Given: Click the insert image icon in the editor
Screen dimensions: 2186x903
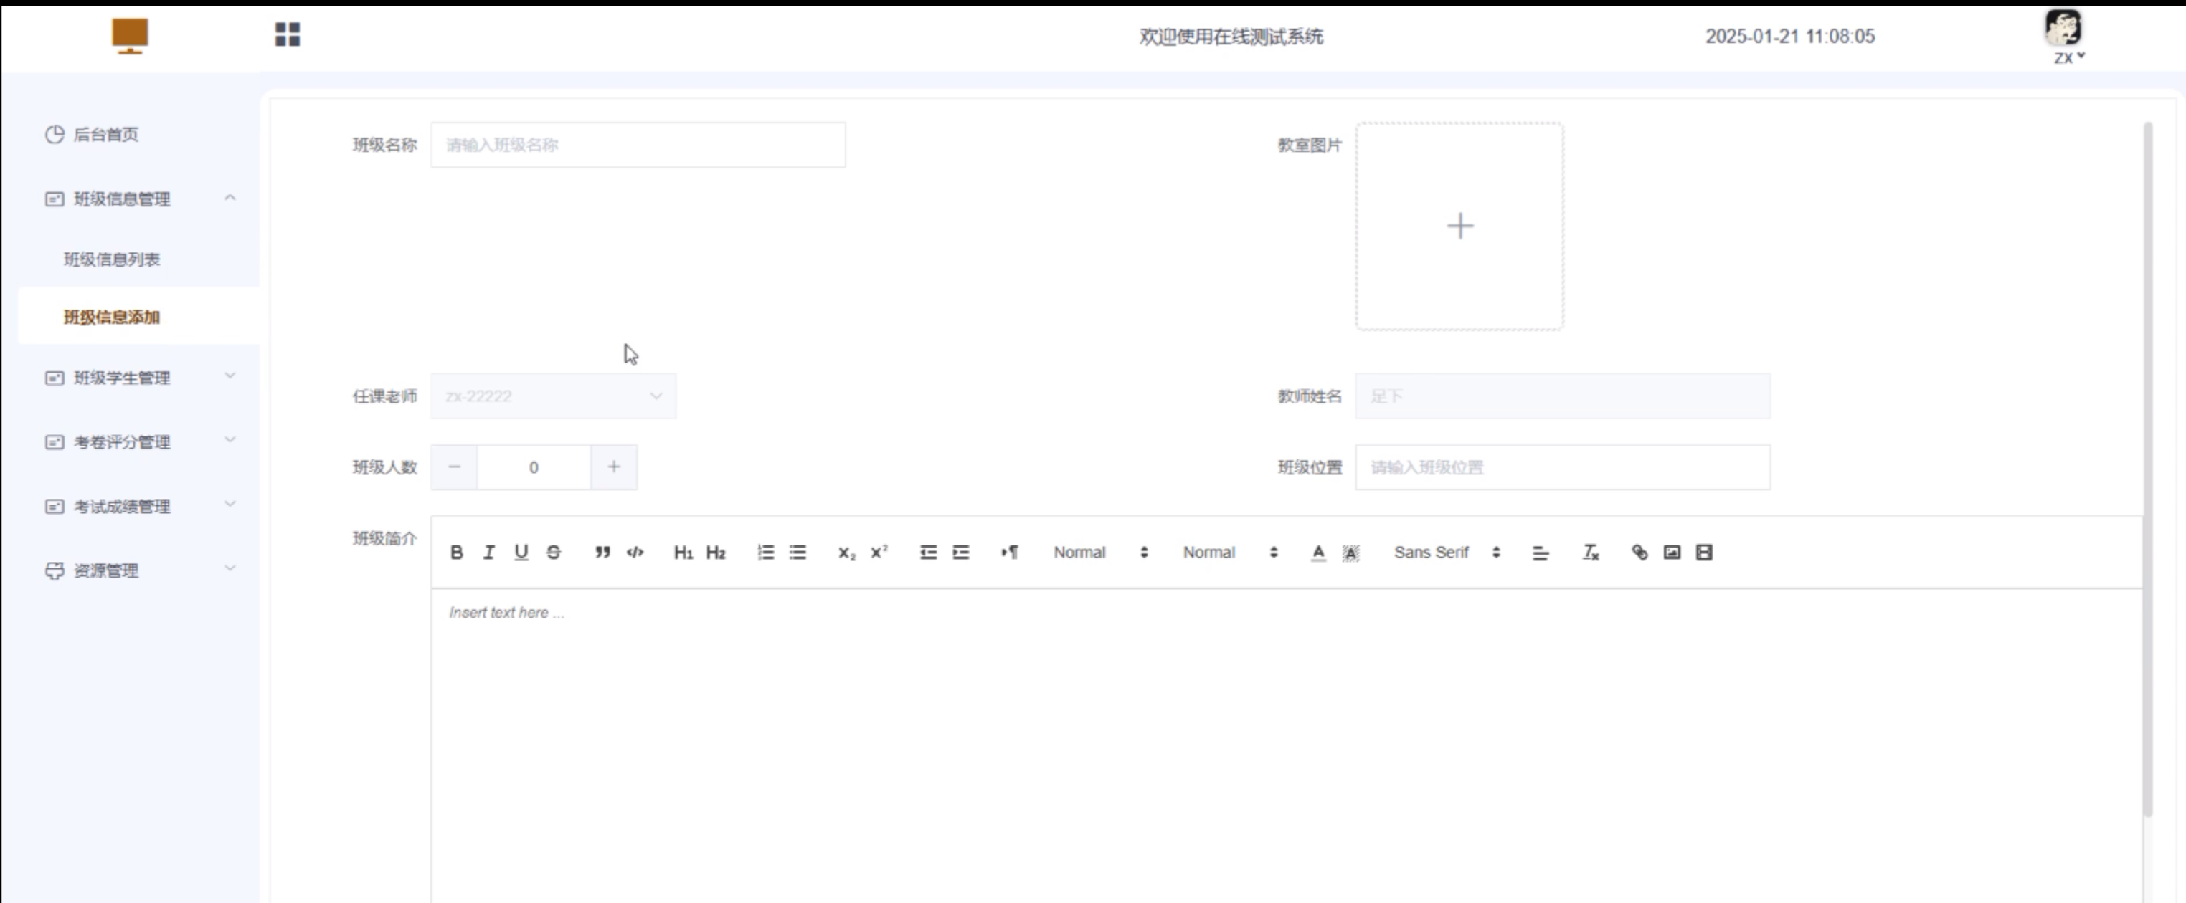Looking at the screenshot, I should click(x=1672, y=553).
